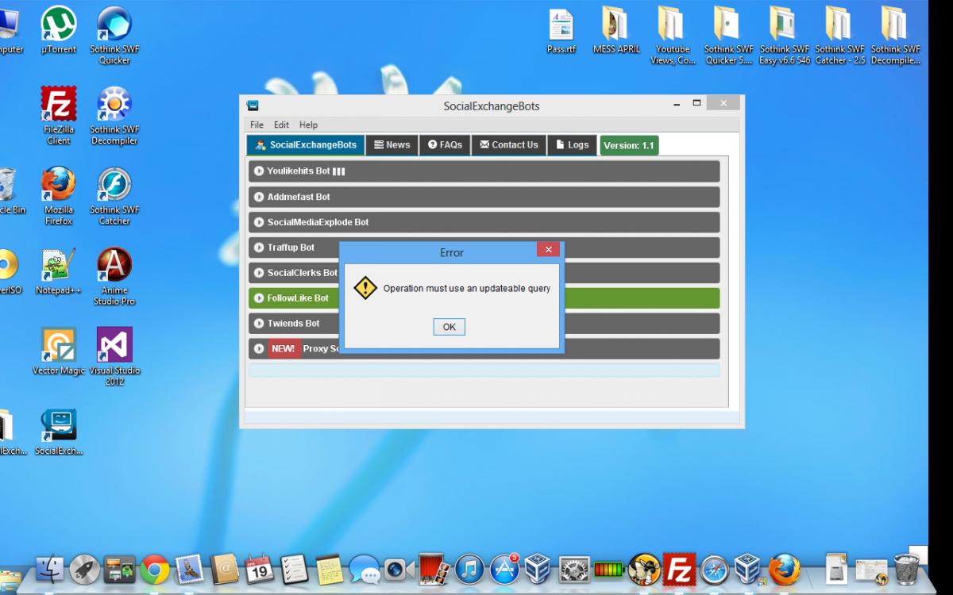
Task: Select the Sothink SWF Catcher desktop shortcut
Action: click(x=114, y=196)
